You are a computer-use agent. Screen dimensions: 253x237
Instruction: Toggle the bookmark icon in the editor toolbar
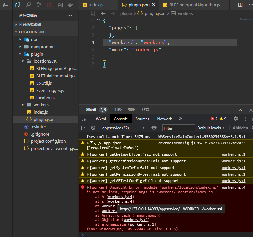tap(93, 14)
